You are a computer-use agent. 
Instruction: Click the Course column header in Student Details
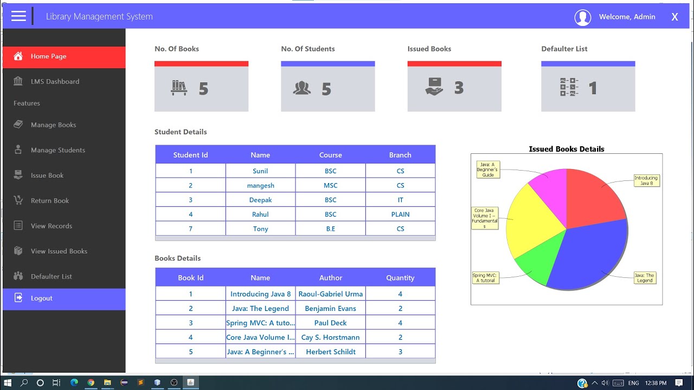pyautogui.click(x=331, y=155)
